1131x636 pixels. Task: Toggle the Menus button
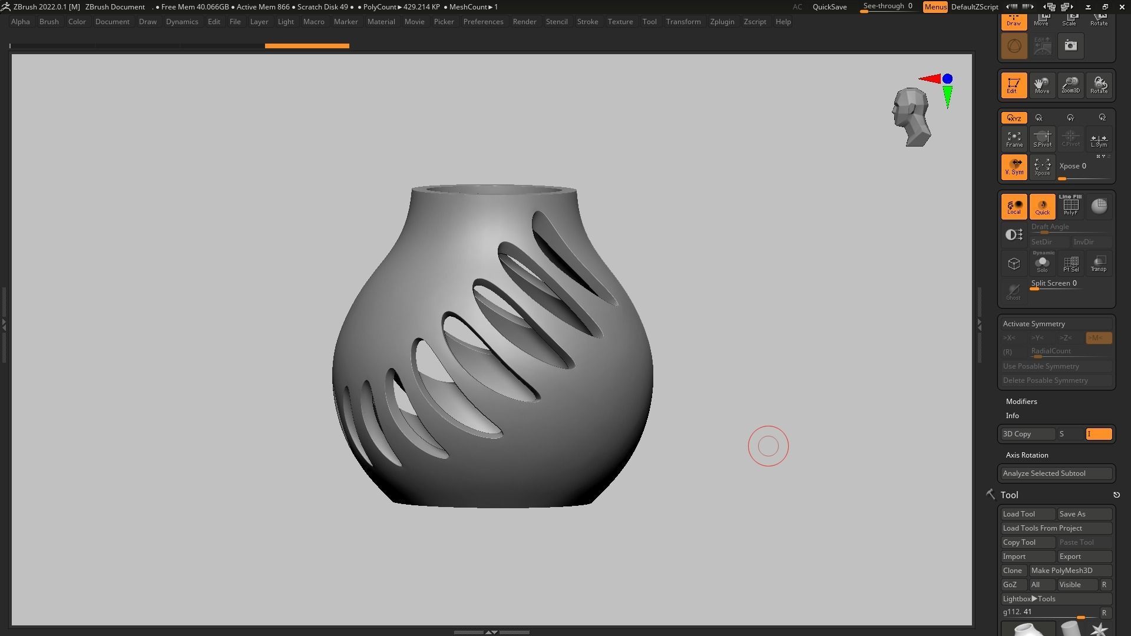tap(935, 7)
